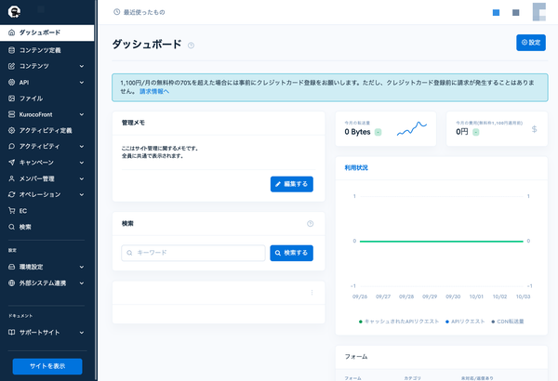Click the 検索 magnifier icon in sidebar
The image size is (558, 381).
click(11, 227)
